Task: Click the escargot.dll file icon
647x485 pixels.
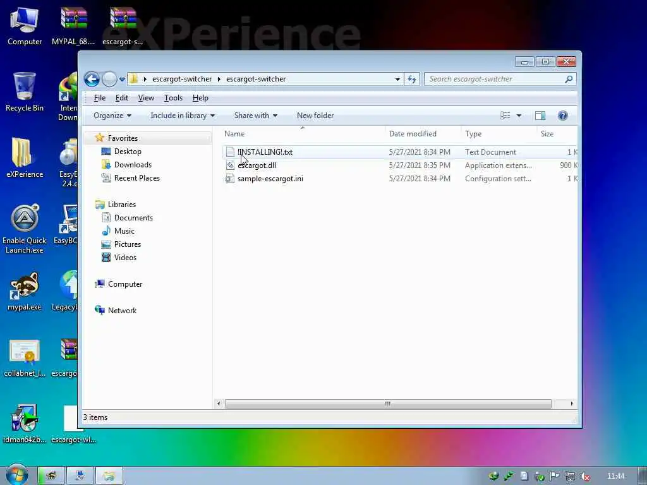Action: pos(230,165)
